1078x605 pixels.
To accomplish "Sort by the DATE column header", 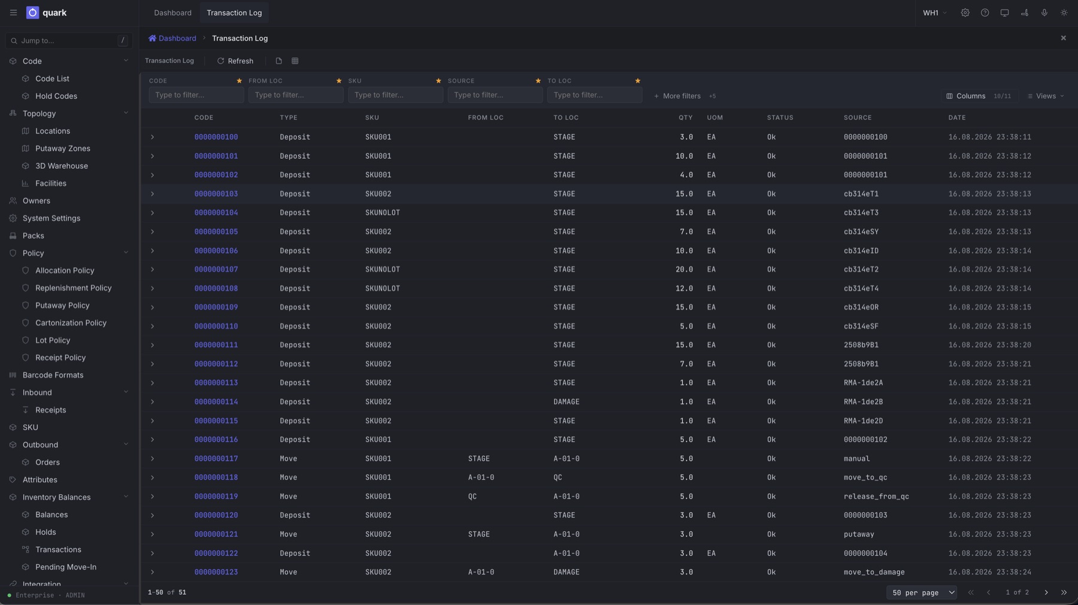I will pyautogui.click(x=956, y=117).
